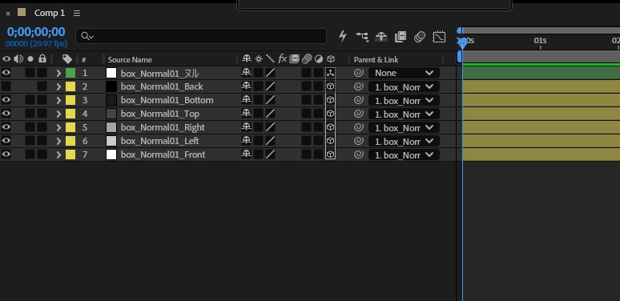Toggle 3D switch on box_Normal01_ヌル layer
The width and height of the screenshot is (620, 301).
[x=331, y=73]
